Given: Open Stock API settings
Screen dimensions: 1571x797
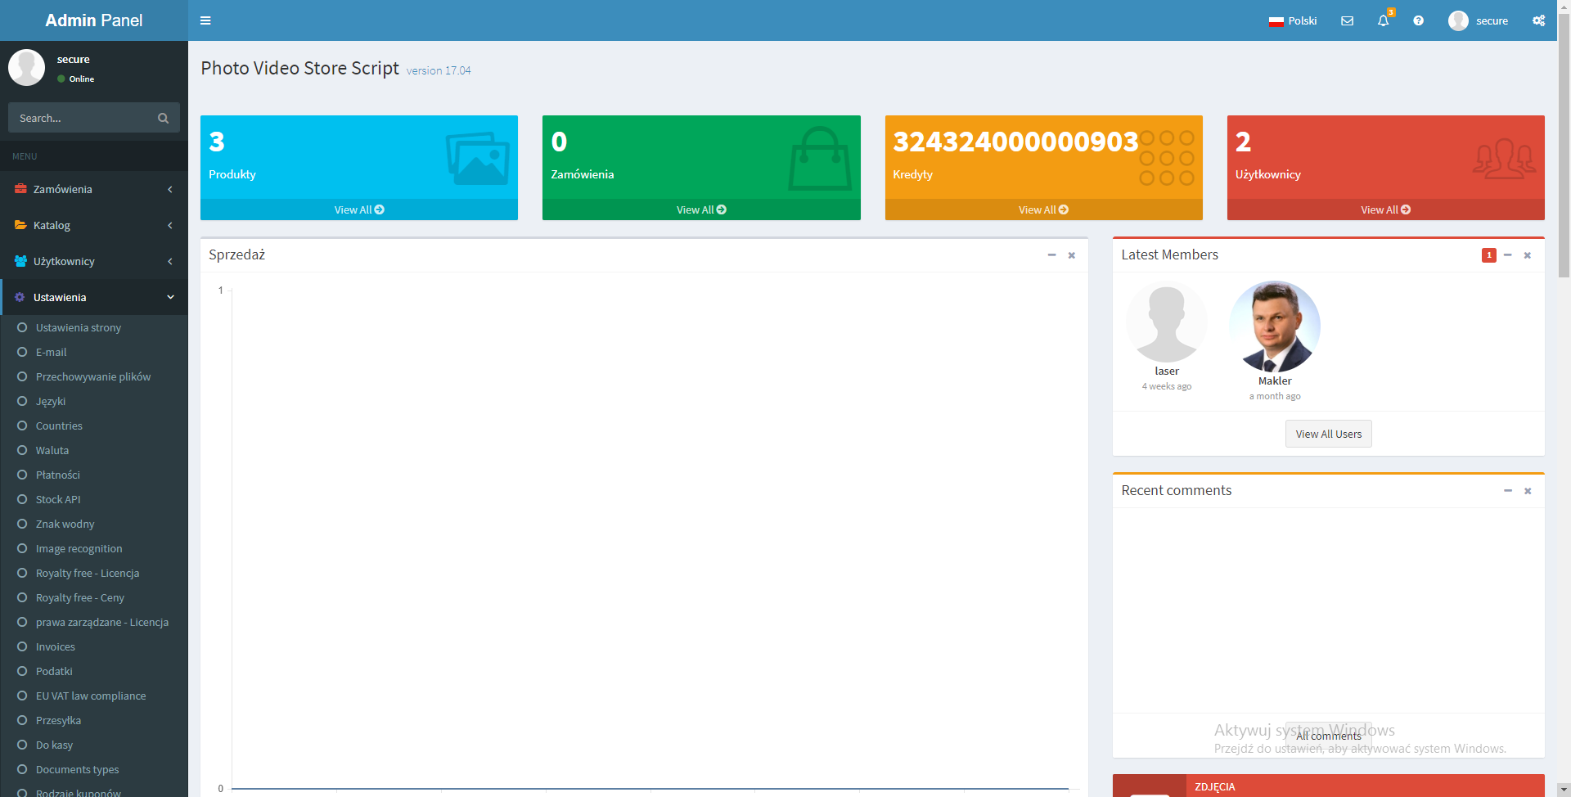Looking at the screenshot, I should click(58, 499).
